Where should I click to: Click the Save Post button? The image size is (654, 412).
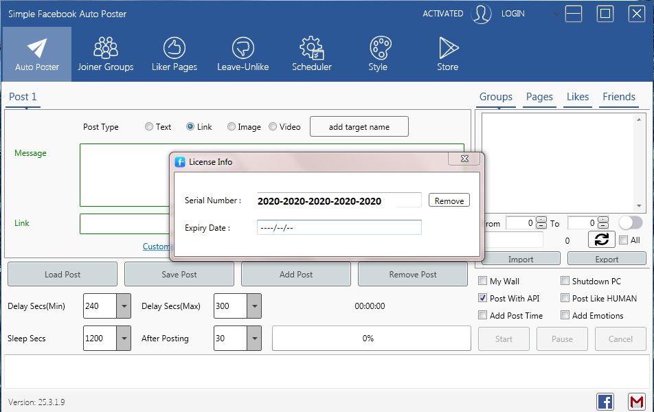tap(179, 274)
